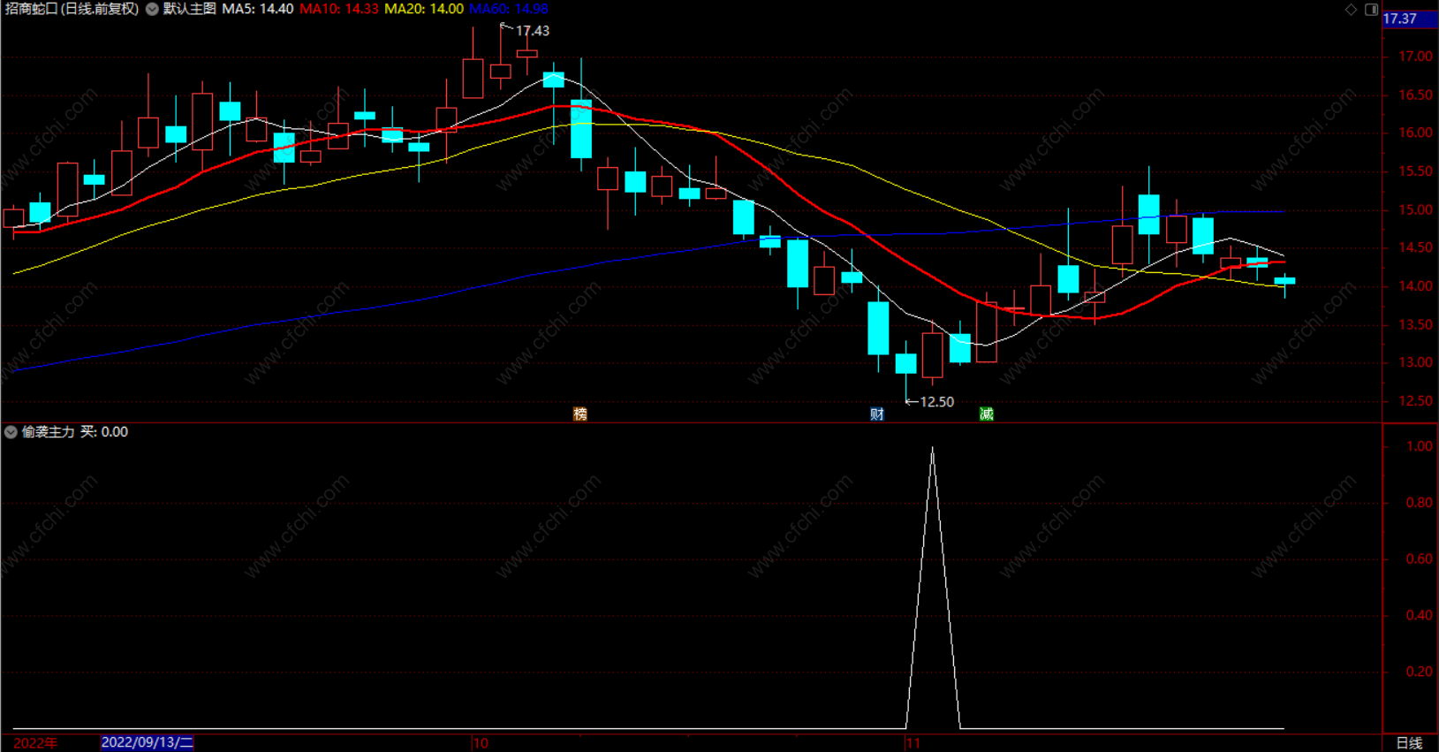Click the MA5: 14.40 indicator label
This screenshot has width=1439, height=752.
[257, 9]
